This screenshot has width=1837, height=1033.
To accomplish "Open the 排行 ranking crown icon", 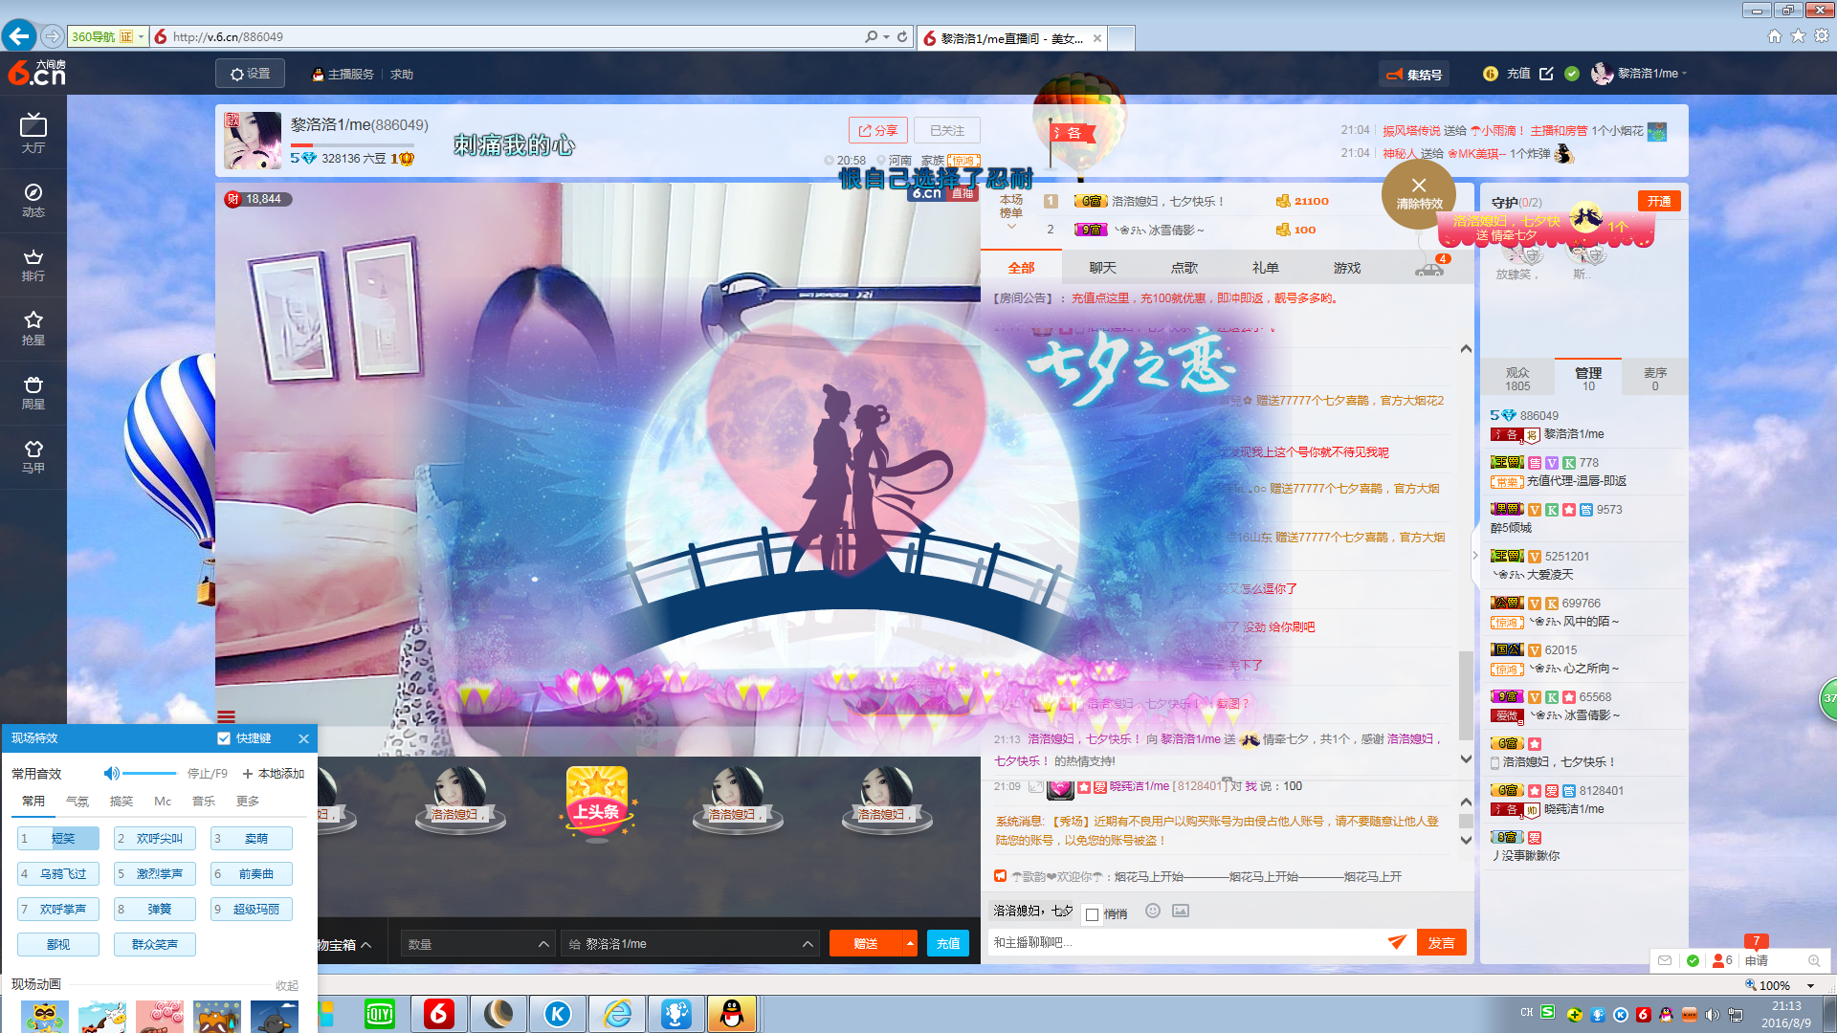I will point(33,264).
